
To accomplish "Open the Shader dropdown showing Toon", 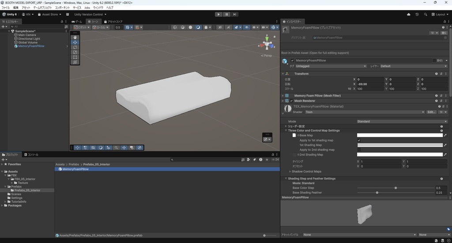I will pyautogui.click(x=365, y=112).
